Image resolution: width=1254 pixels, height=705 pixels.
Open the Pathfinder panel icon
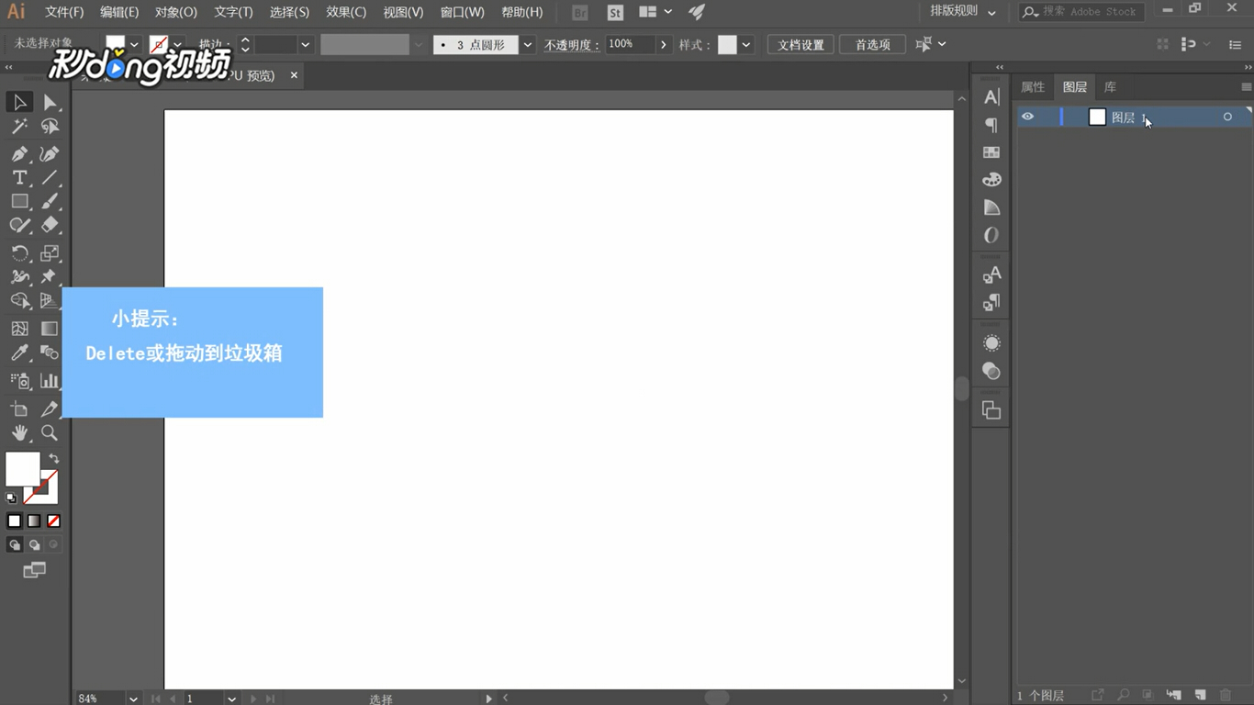point(991,410)
